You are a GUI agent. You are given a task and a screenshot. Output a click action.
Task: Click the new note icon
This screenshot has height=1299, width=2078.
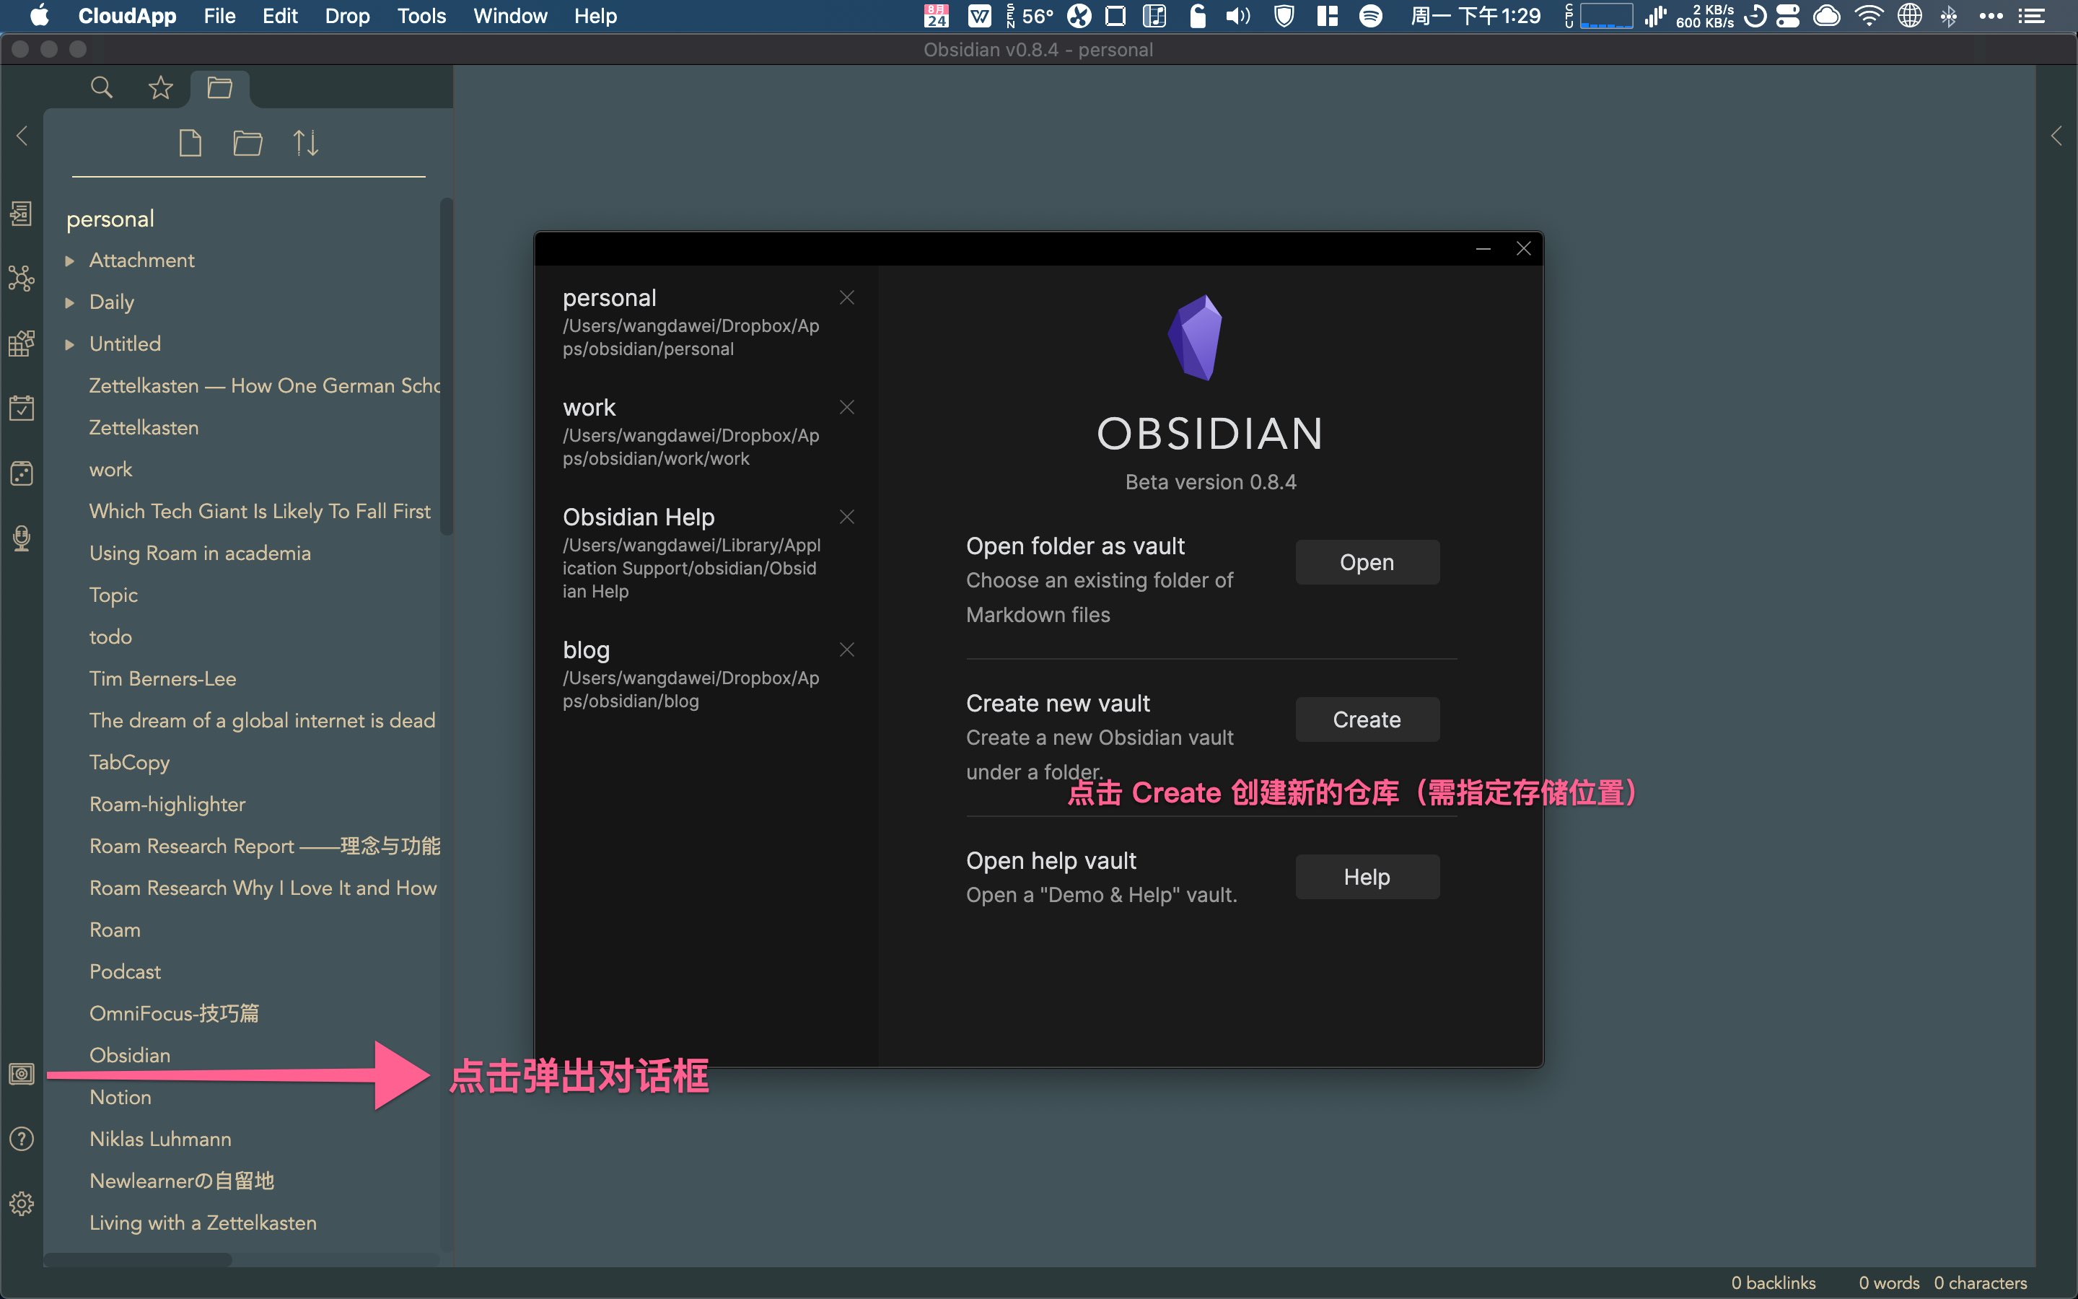tap(190, 143)
